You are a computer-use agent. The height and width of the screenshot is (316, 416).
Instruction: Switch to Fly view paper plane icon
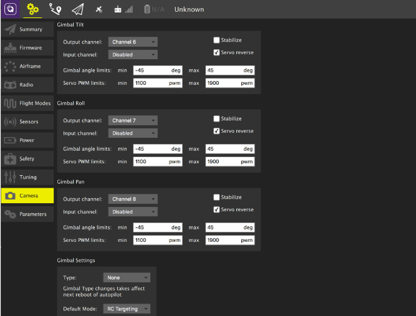pos(77,9)
